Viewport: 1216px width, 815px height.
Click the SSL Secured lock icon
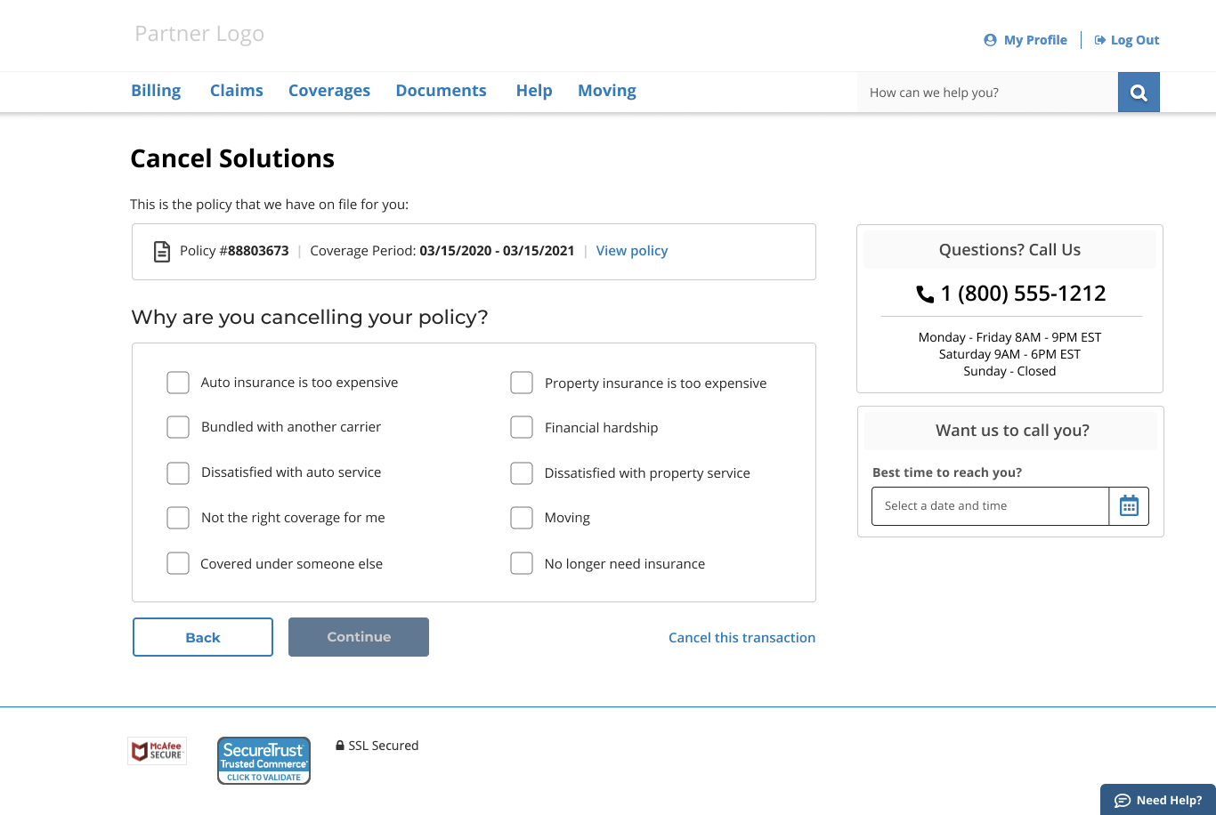pyautogui.click(x=340, y=746)
